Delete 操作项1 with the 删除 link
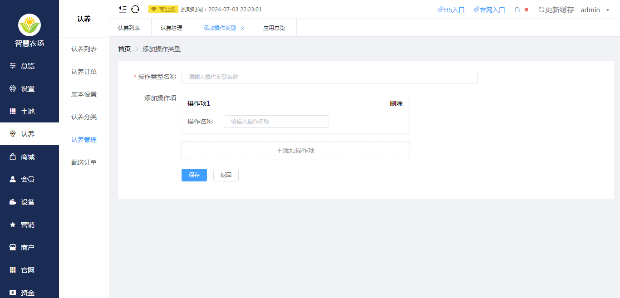This screenshot has height=298, width=620. pyautogui.click(x=396, y=103)
